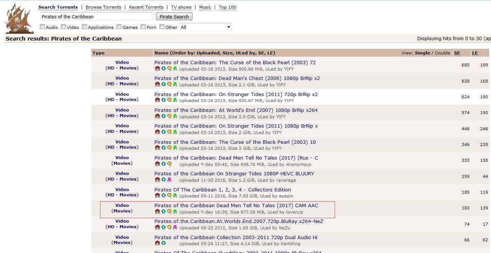Click magnet icon for Dead Men Tell No Tales CAM AAC

click(158, 212)
